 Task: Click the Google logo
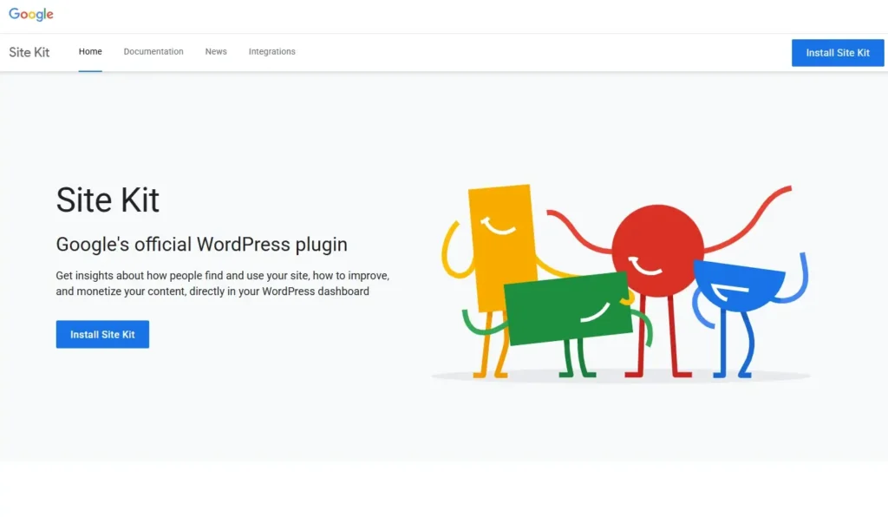point(31,14)
